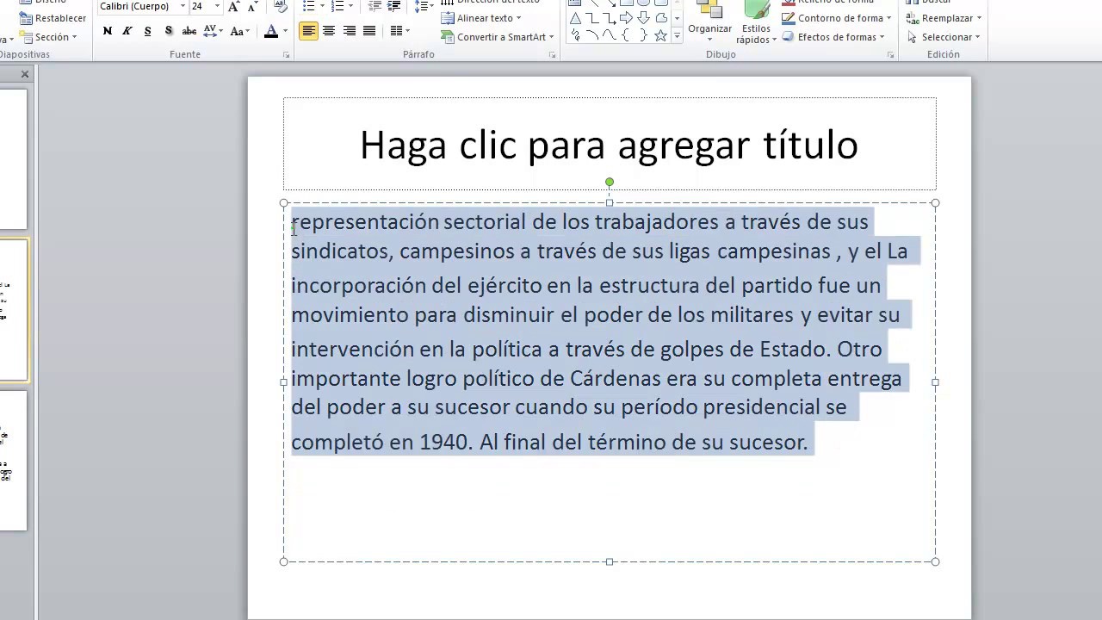Toggle strikethrough (abc) formatting
Screen dimensions: 1102x620
[189, 31]
